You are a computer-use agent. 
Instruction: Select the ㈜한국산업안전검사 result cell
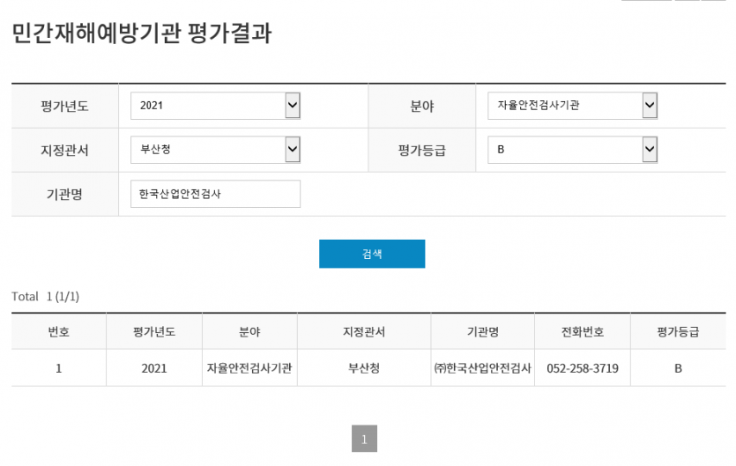483,368
